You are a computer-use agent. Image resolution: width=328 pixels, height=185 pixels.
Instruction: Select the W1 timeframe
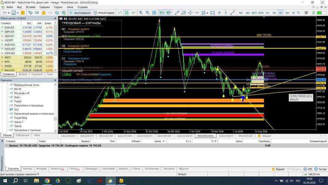(x=287, y=13)
